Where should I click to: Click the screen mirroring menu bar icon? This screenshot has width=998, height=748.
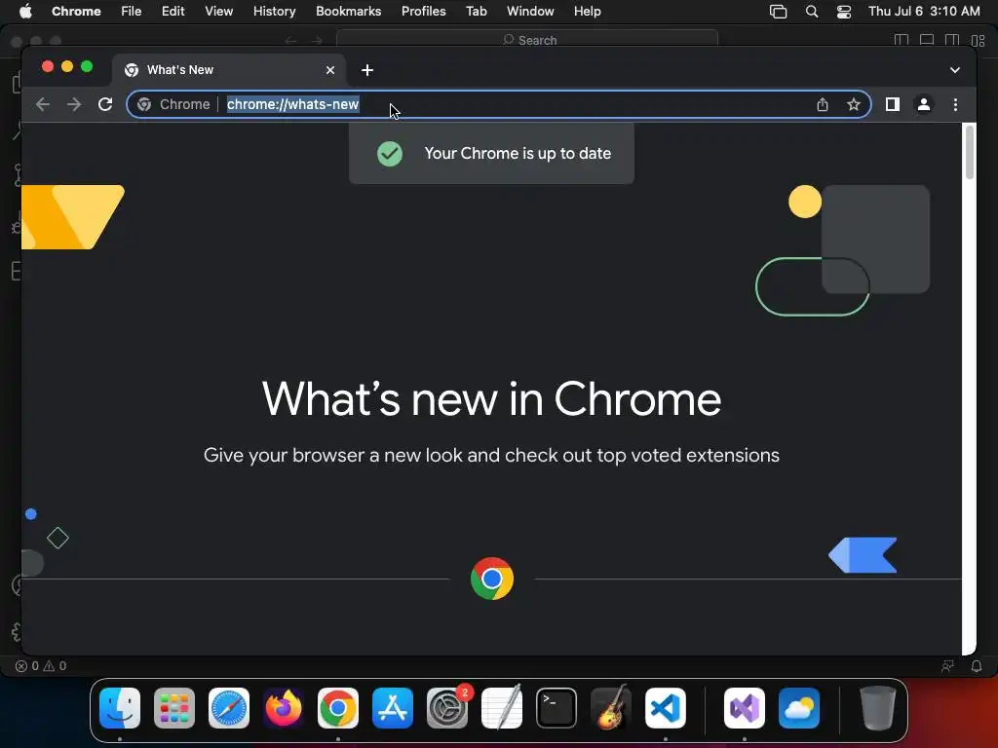click(778, 12)
